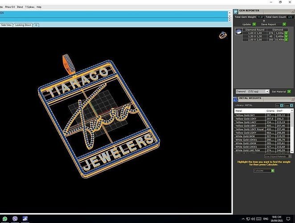
Task: Open WhatsApp from the taskbar
Action: 5,219
